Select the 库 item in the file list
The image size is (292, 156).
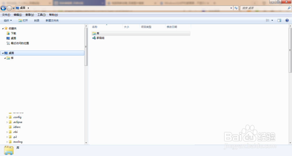[x=141, y=33]
